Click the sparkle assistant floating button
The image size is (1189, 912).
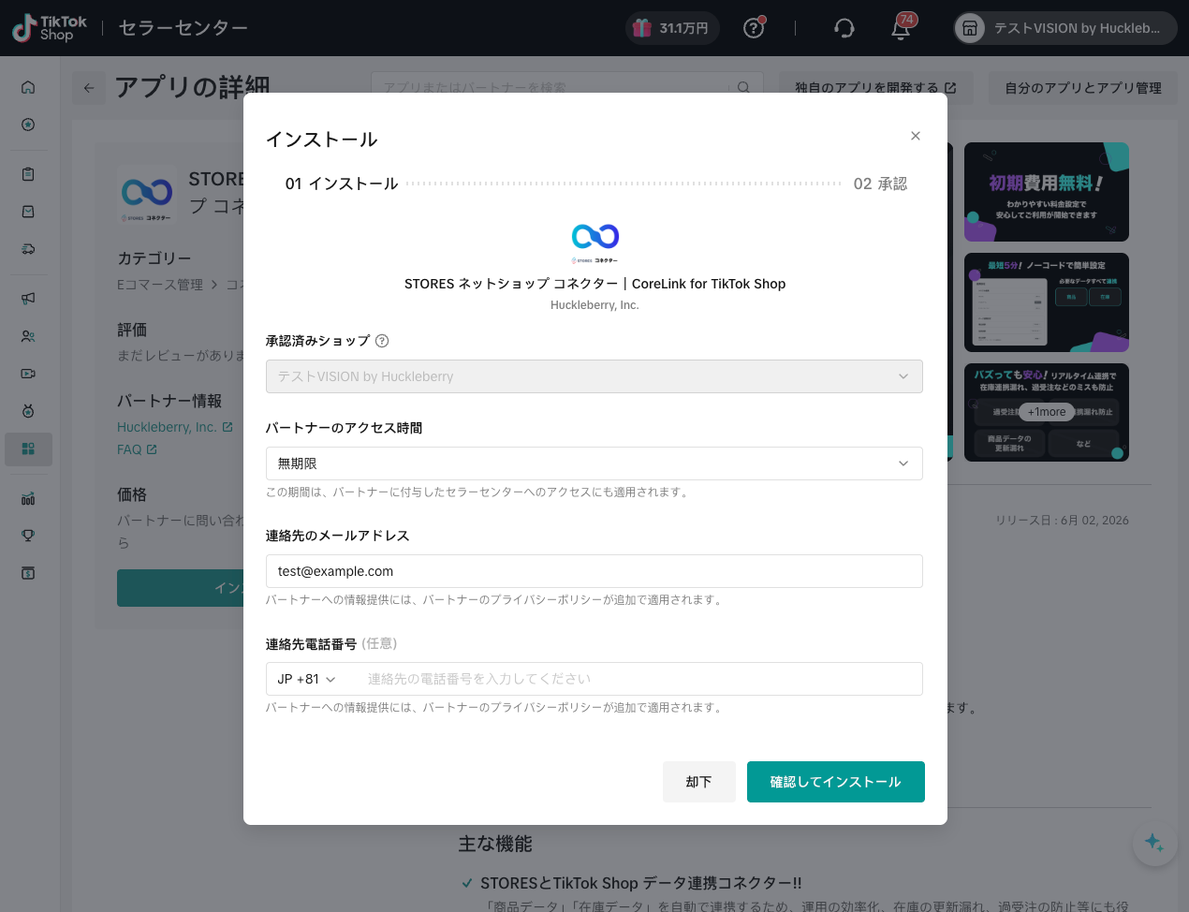(1154, 843)
